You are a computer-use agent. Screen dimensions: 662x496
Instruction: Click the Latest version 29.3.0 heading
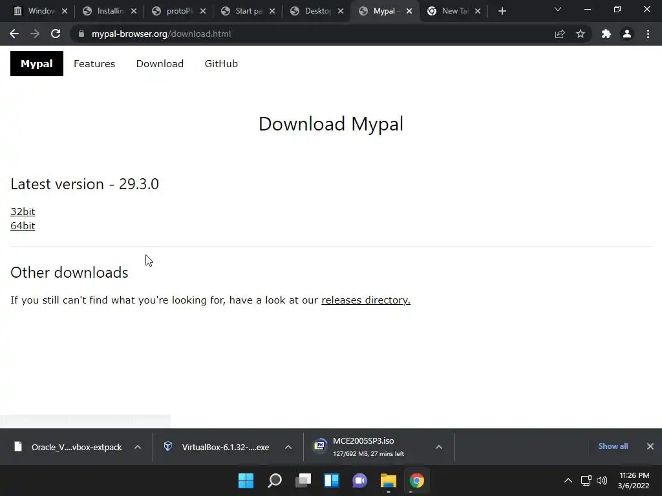point(85,184)
